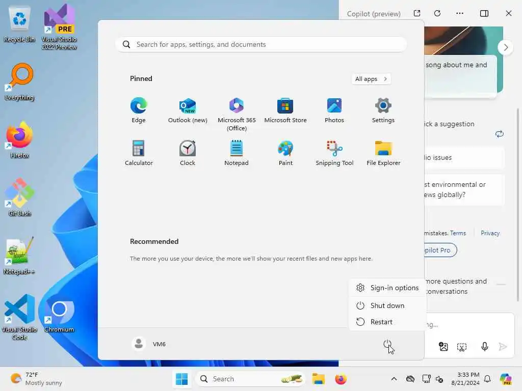Viewport: 522px width, 391px height.
Task: Open VM6 user account menu
Action: (x=149, y=344)
